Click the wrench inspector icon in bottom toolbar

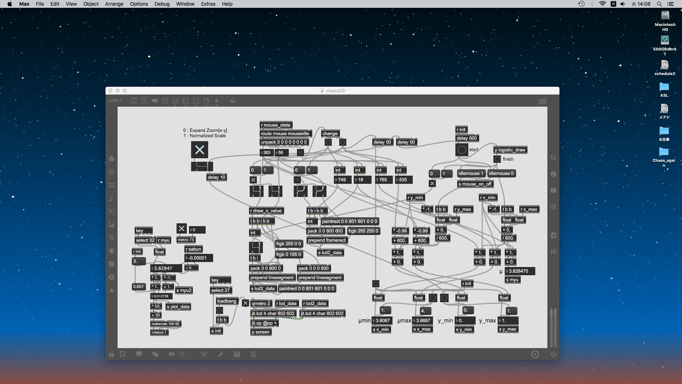click(x=221, y=354)
